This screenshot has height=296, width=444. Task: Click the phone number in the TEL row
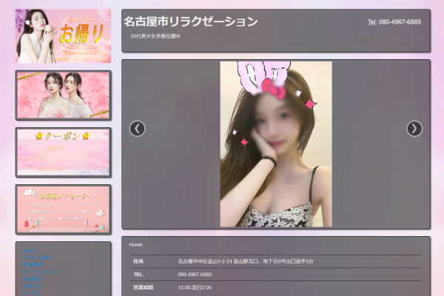pyautogui.click(x=195, y=275)
